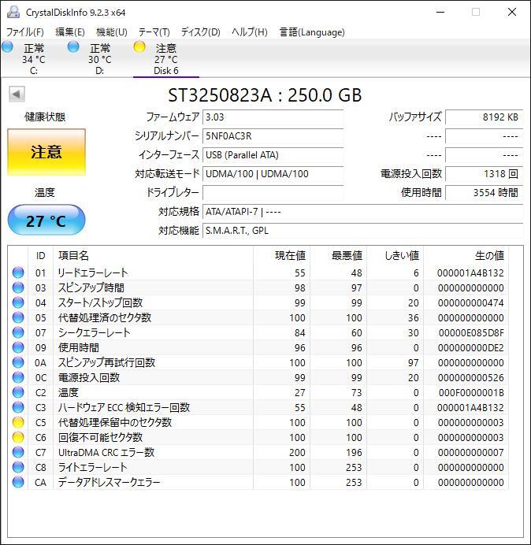Open the ディスク(D) menu

point(201,32)
